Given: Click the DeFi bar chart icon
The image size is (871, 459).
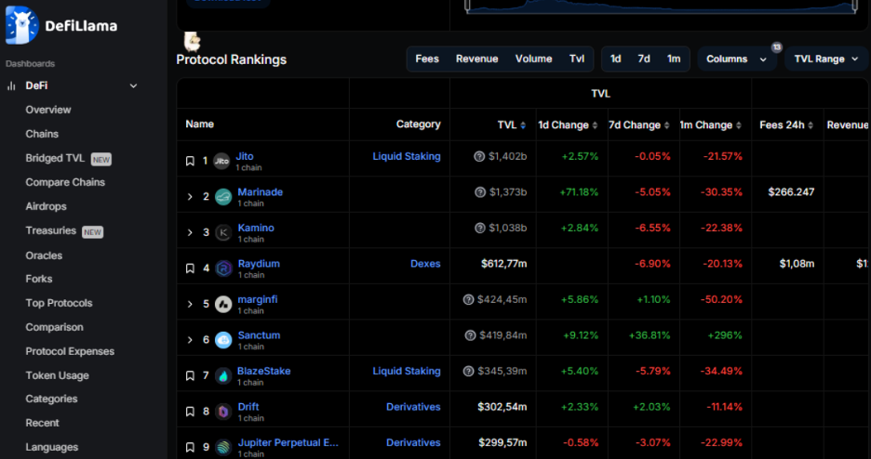Looking at the screenshot, I should pyautogui.click(x=11, y=85).
